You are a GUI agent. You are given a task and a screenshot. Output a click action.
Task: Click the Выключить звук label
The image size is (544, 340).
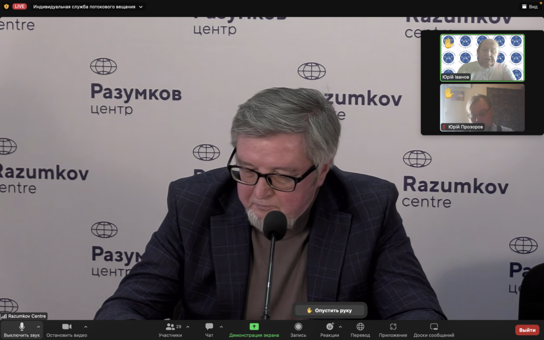tap(22, 335)
